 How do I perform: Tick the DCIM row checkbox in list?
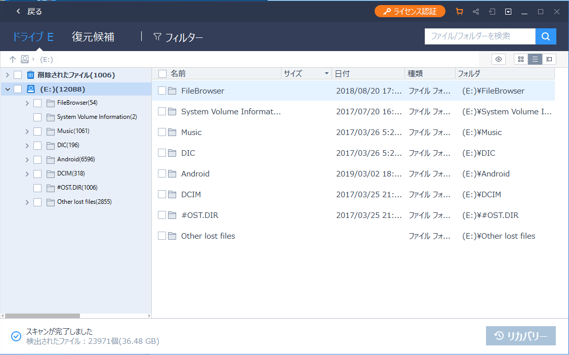162,194
